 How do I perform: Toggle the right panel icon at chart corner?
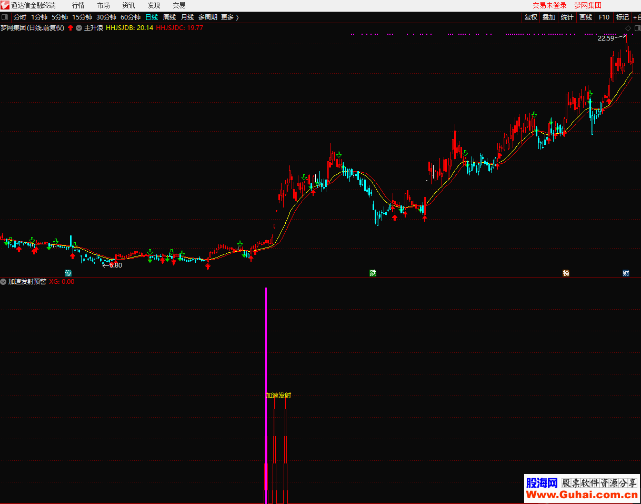pos(637,28)
